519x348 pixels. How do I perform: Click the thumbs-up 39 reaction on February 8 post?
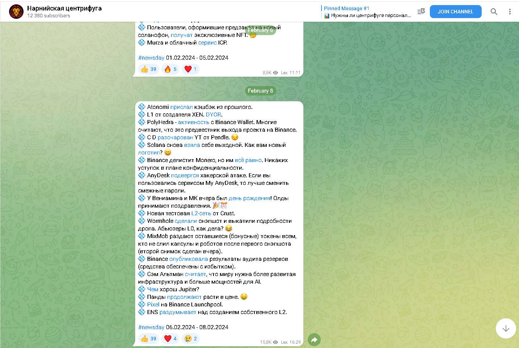point(149,339)
